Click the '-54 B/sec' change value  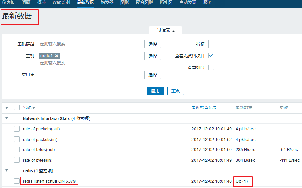pos(289,150)
